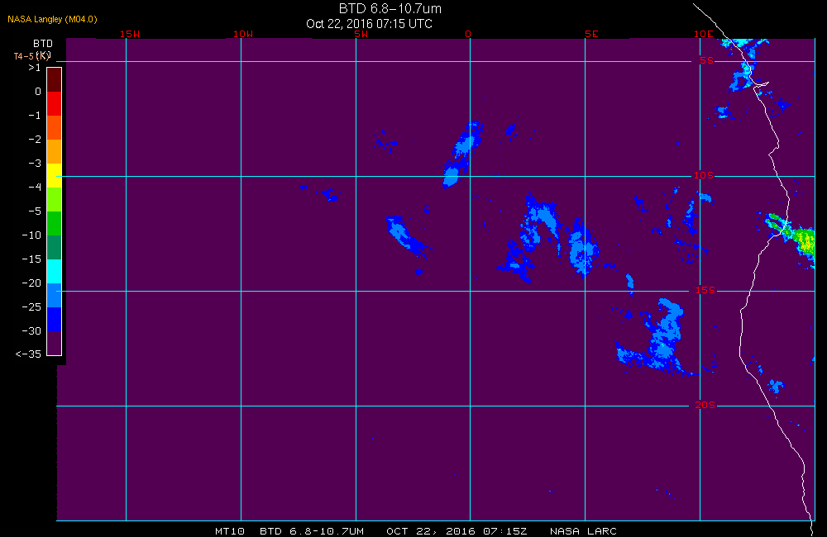Select the '-2' legend value
Screen dimensions: 827x537
(x=35, y=140)
